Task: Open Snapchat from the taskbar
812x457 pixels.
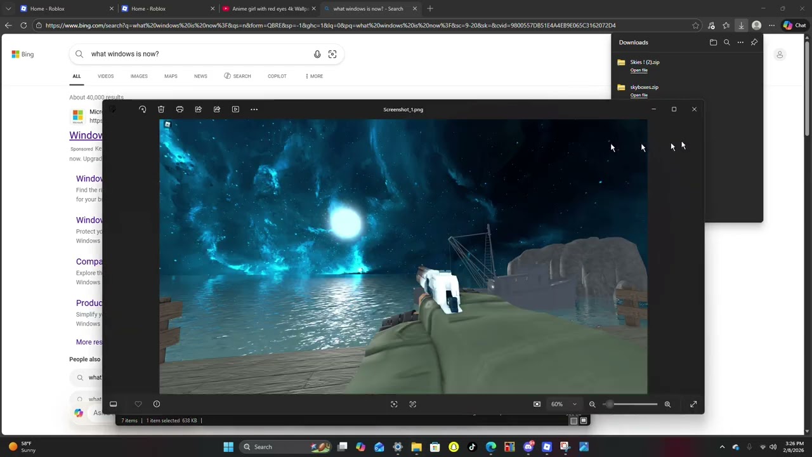Action: coord(454,447)
